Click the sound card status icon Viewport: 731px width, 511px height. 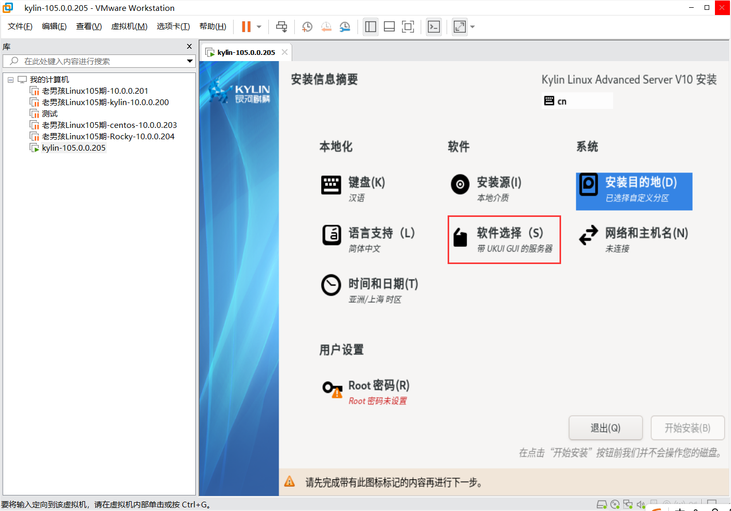[641, 505]
